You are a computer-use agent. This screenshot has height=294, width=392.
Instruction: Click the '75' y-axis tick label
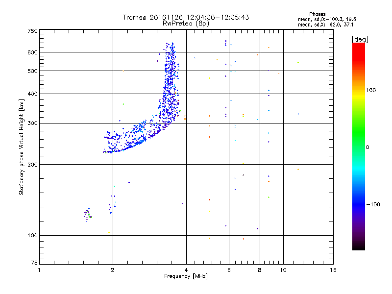[x=34, y=263]
